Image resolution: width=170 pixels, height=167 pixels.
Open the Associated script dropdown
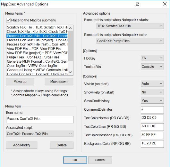[x=40, y=134]
